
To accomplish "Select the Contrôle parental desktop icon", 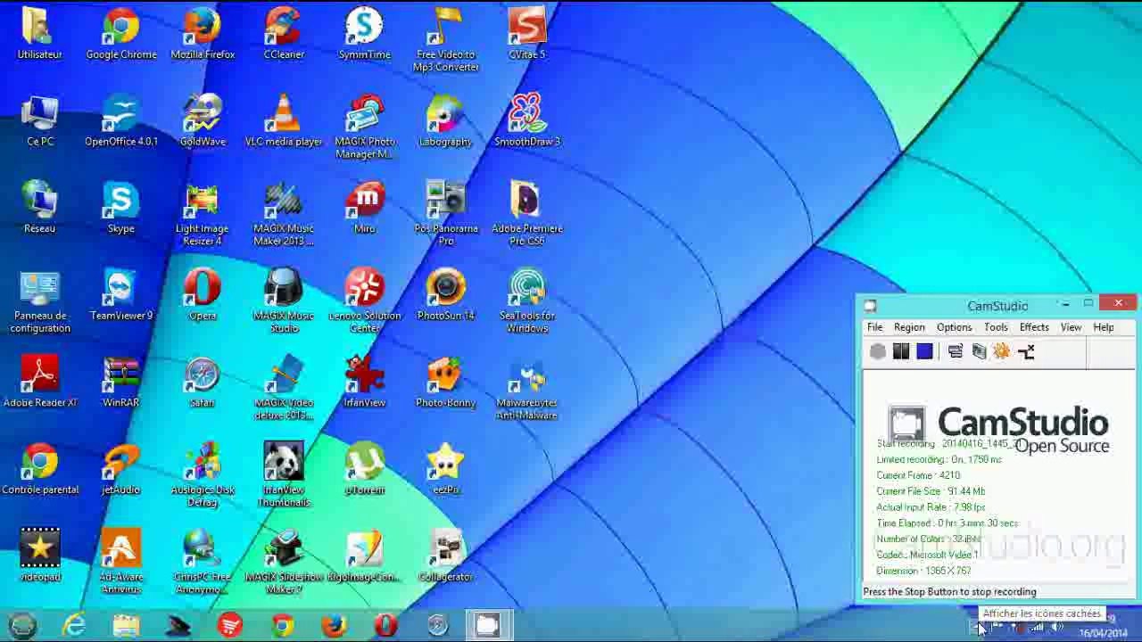I will pyautogui.click(x=40, y=469).
